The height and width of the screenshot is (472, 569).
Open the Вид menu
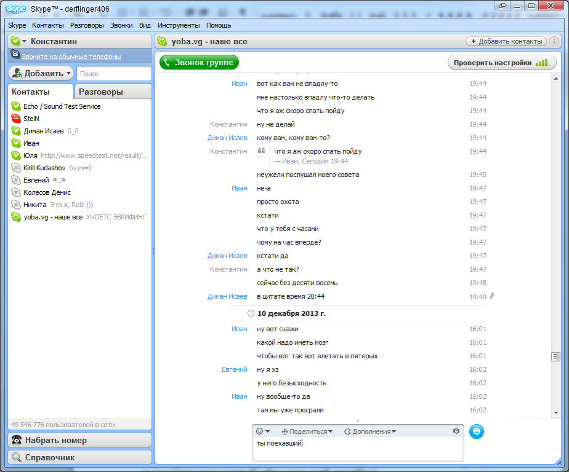tap(145, 25)
